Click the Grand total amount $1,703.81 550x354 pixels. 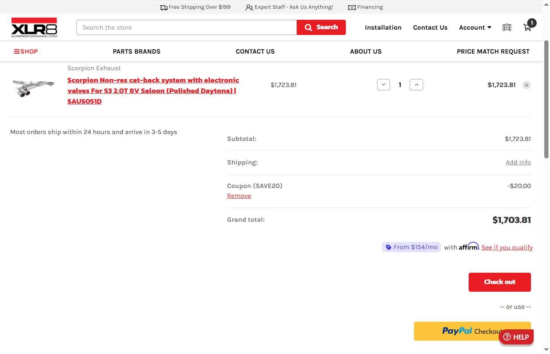coord(512,220)
